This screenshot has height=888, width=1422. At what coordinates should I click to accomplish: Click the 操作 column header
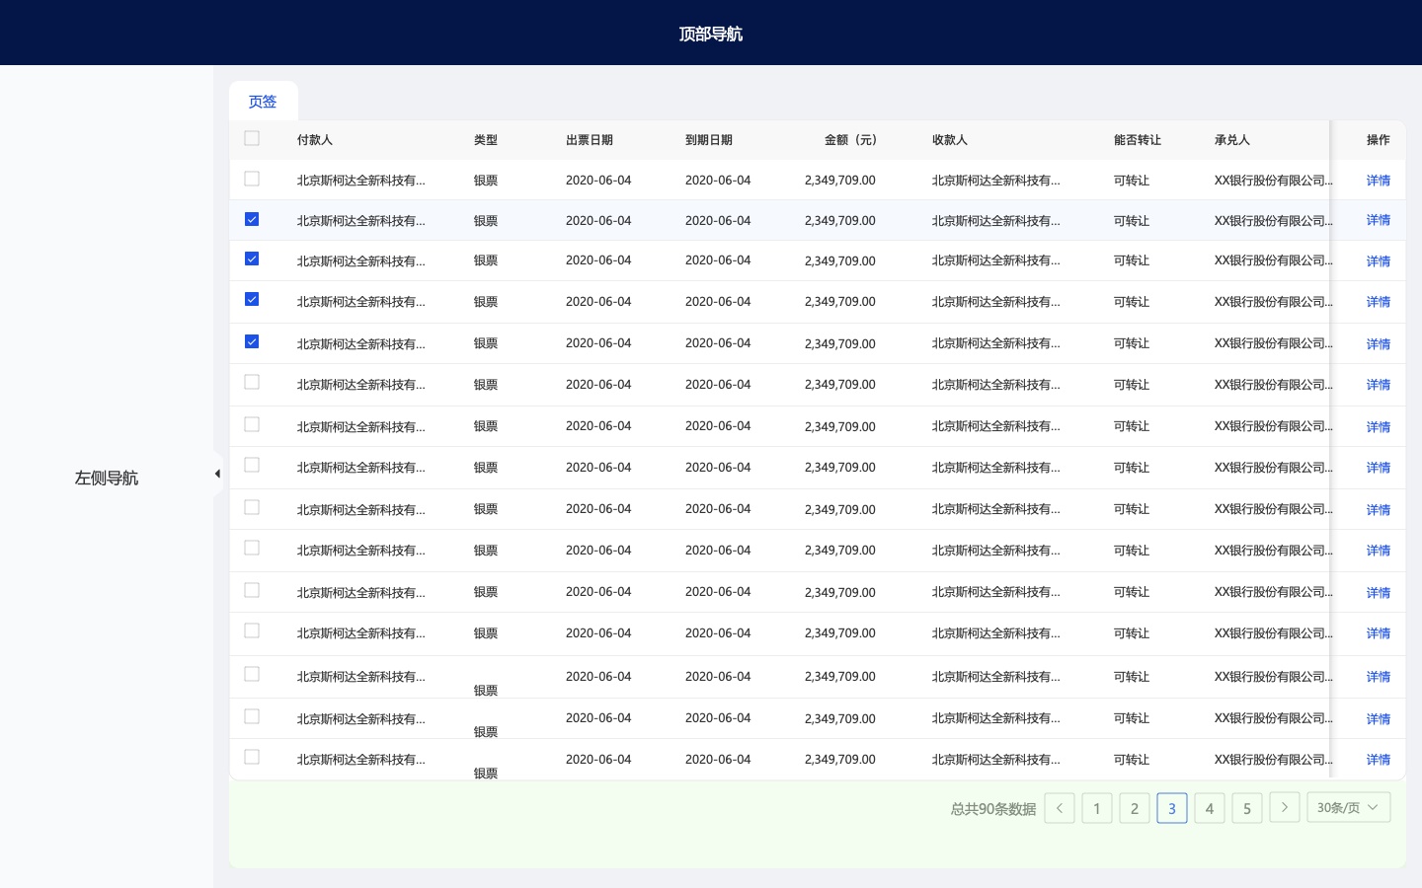1379,140
